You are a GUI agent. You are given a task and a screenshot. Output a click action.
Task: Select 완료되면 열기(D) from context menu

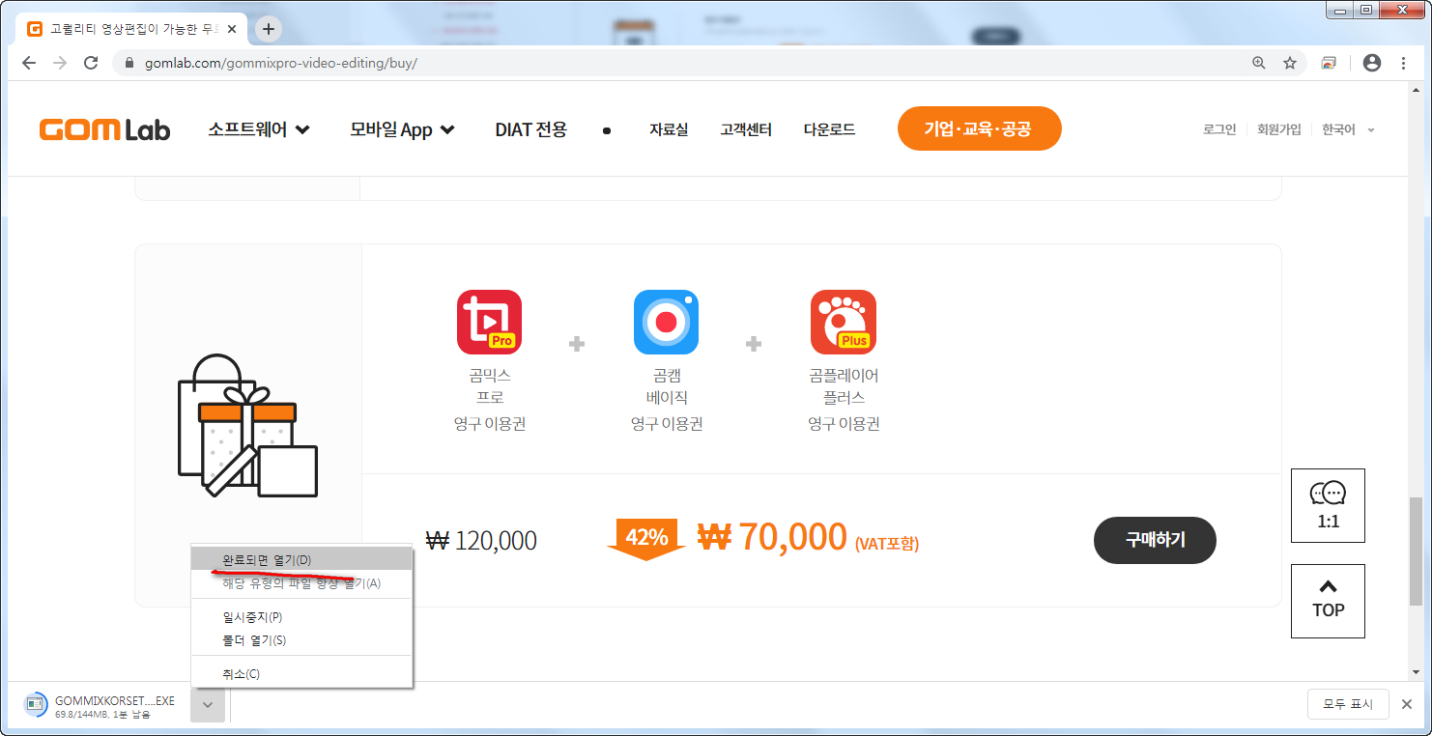pyautogui.click(x=301, y=560)
